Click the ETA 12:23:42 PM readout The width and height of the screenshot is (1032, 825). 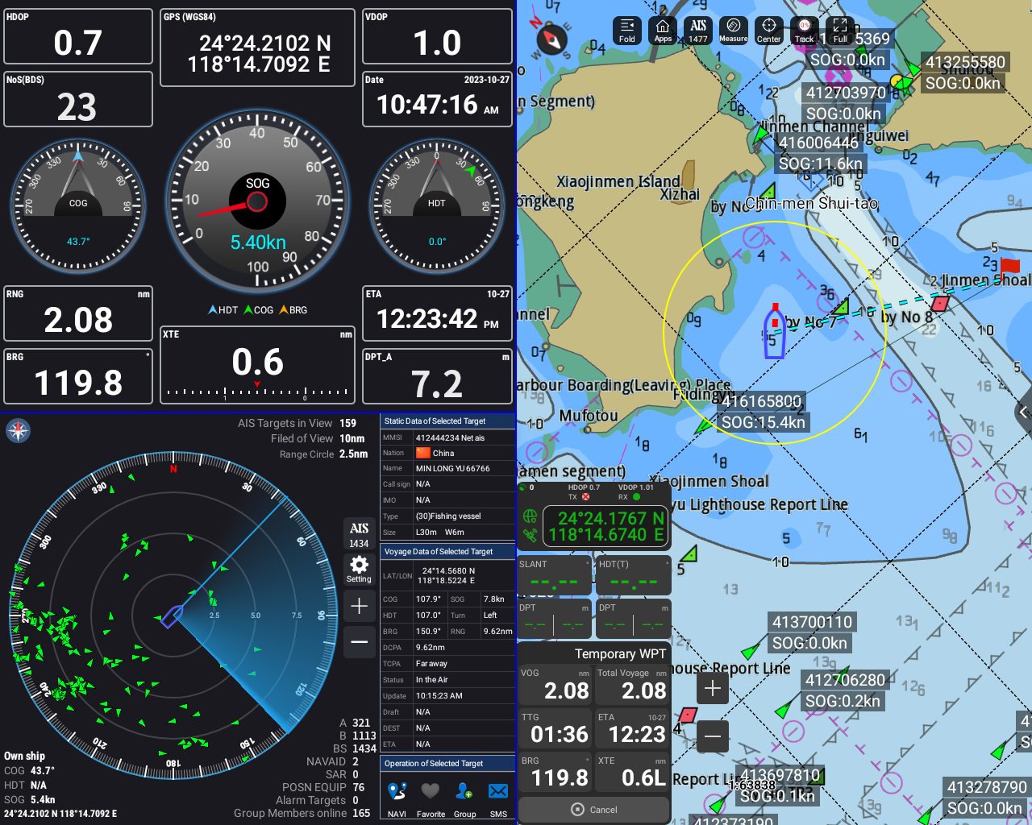click(437, 313)
